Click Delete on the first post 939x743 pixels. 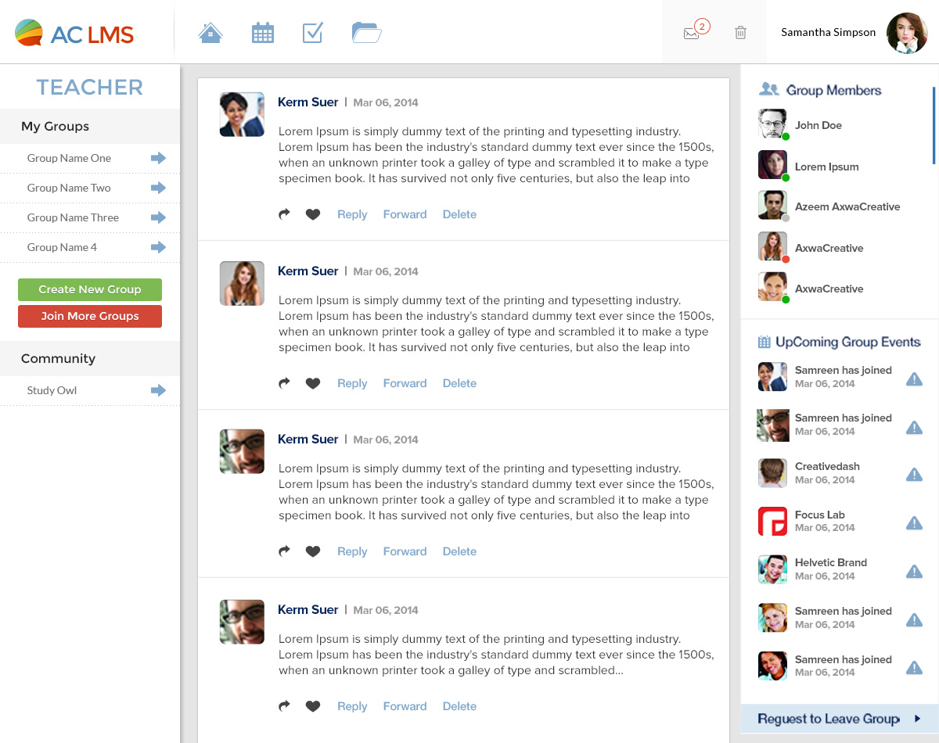[459, 214]
